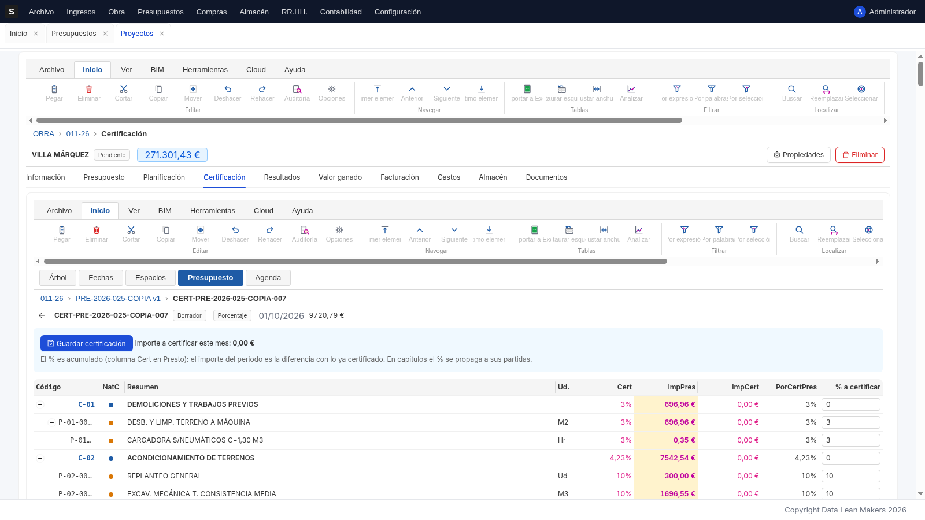Click the Eliminar trash icon in upper ribbon

click(89, 89)
